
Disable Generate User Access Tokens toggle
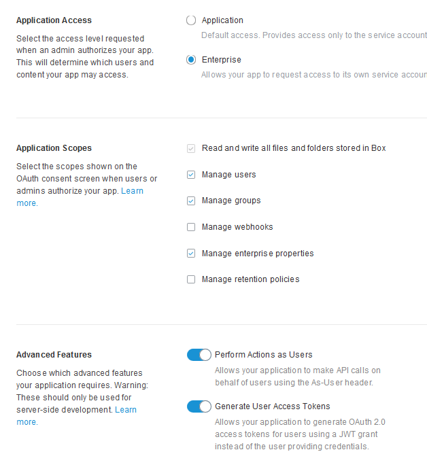click(199, 406)
